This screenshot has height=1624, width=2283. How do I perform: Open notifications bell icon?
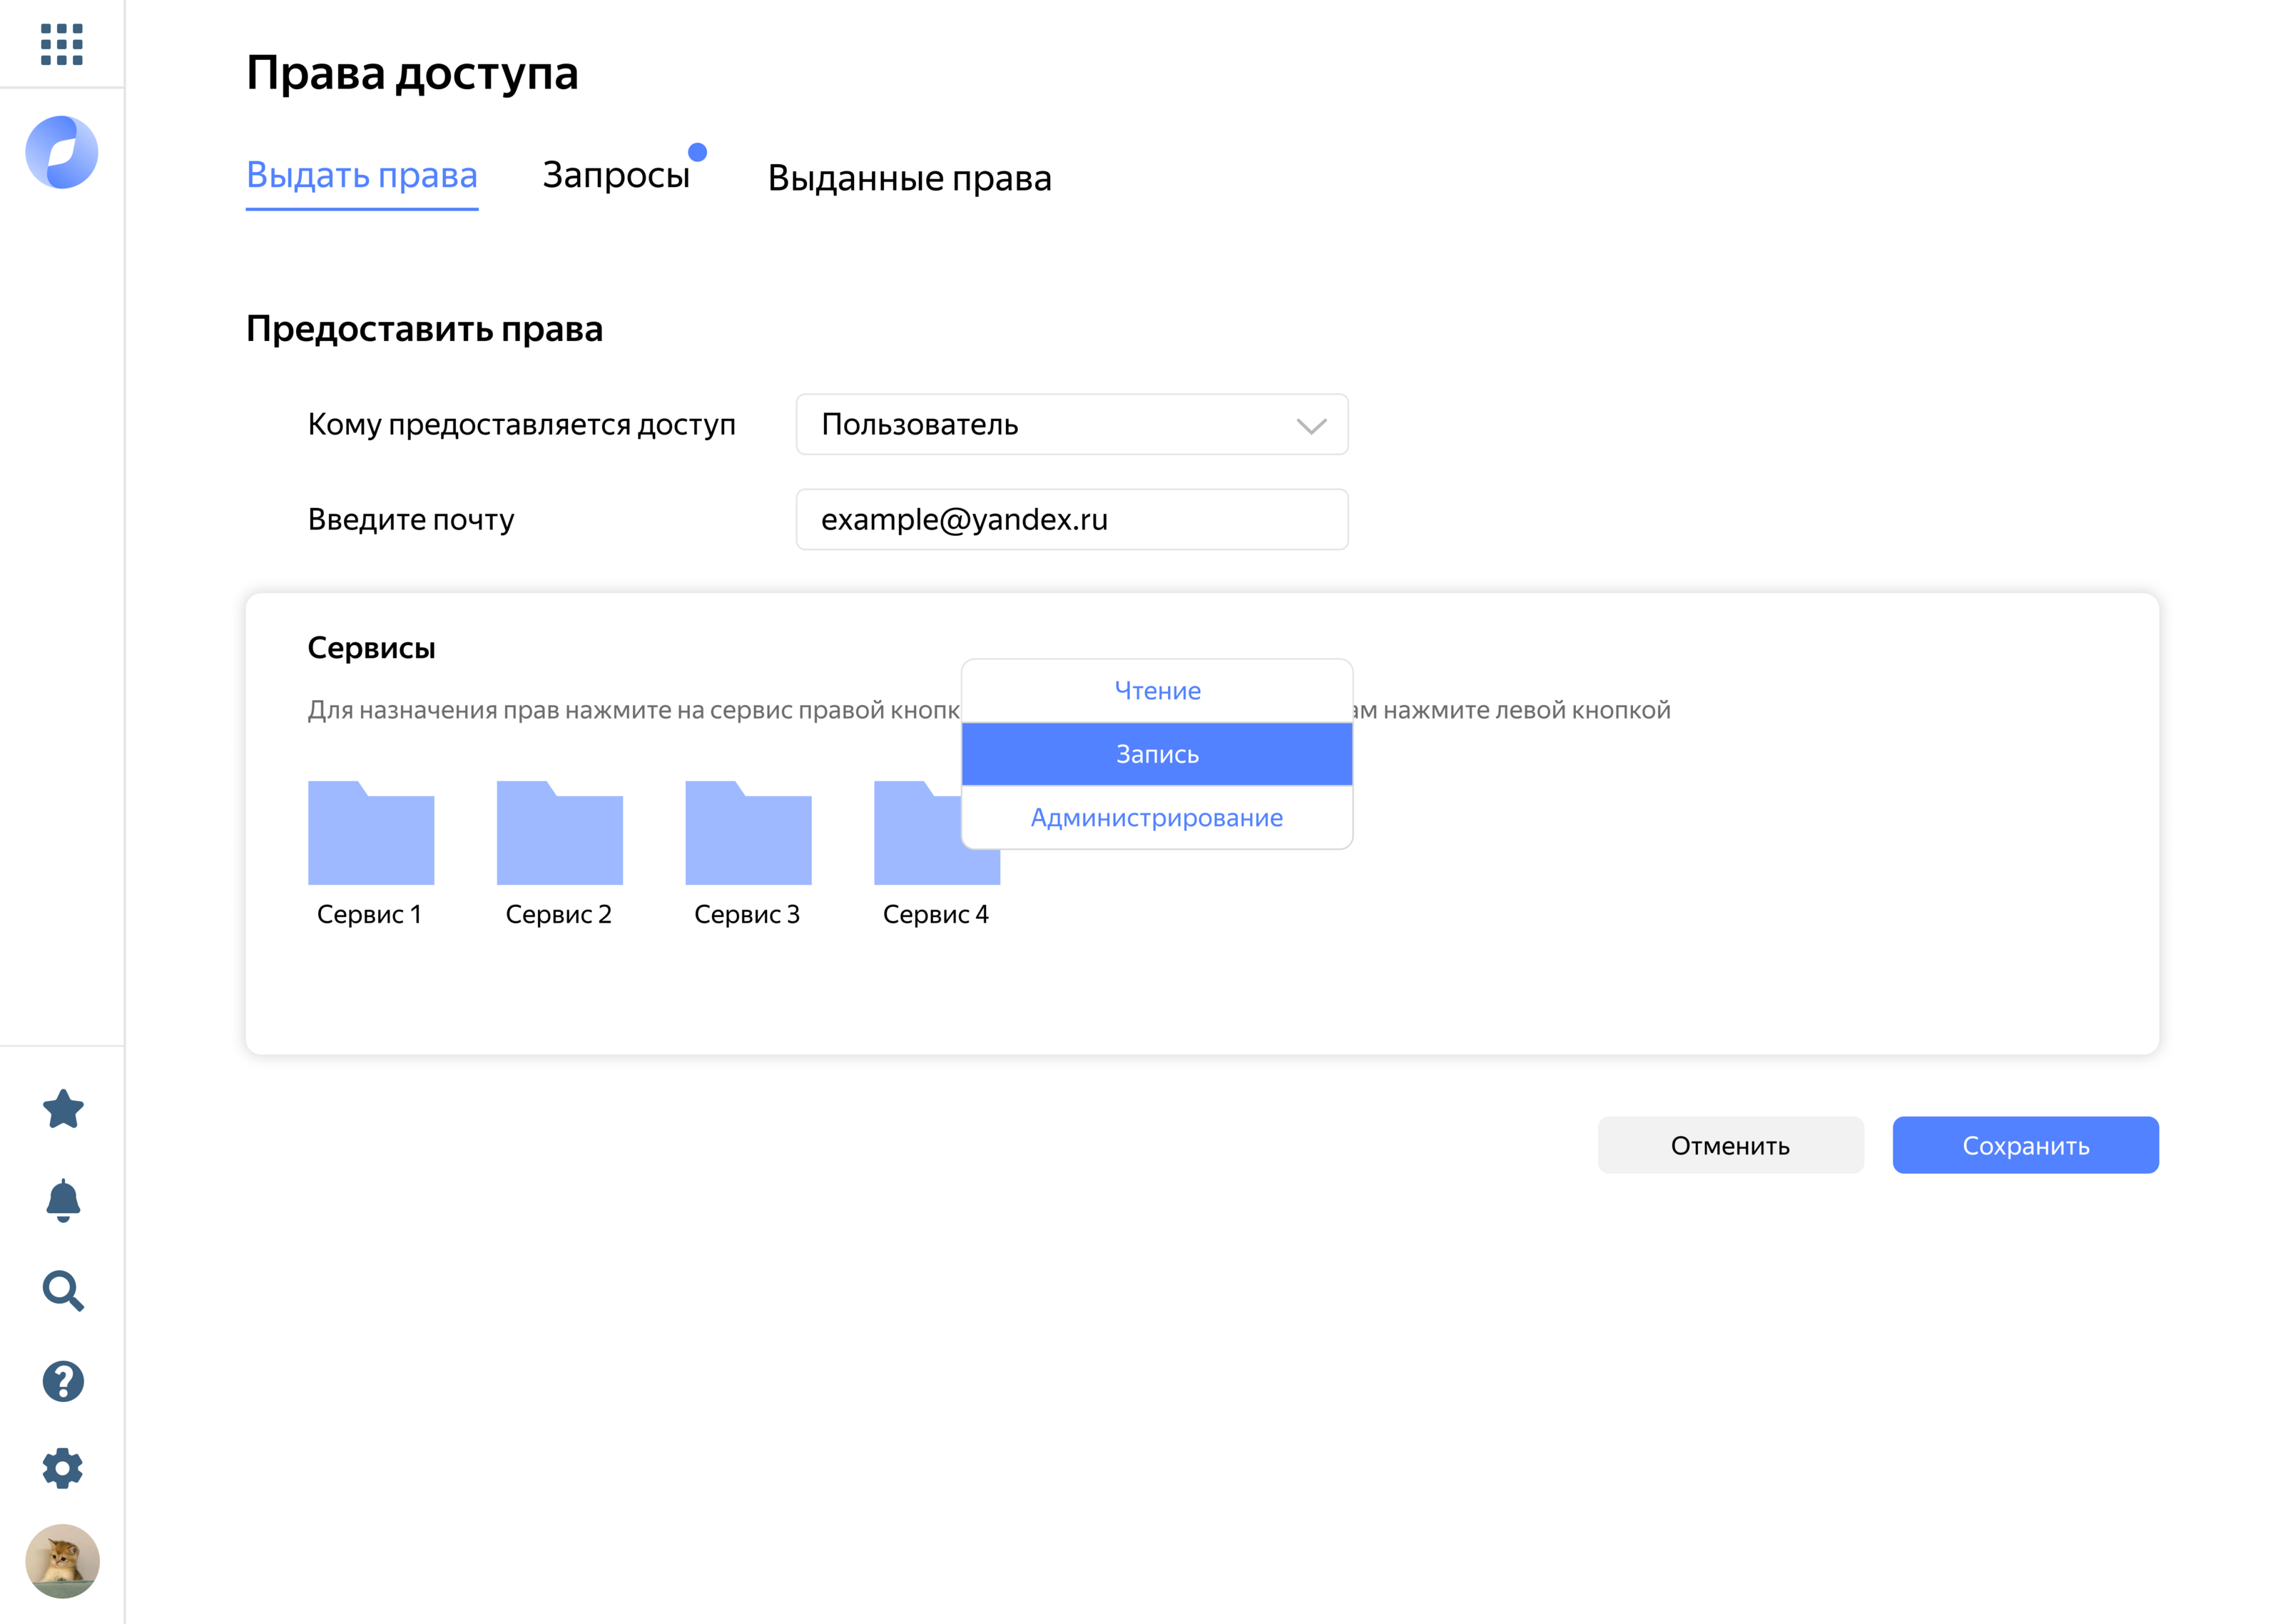click(63, 1200)
